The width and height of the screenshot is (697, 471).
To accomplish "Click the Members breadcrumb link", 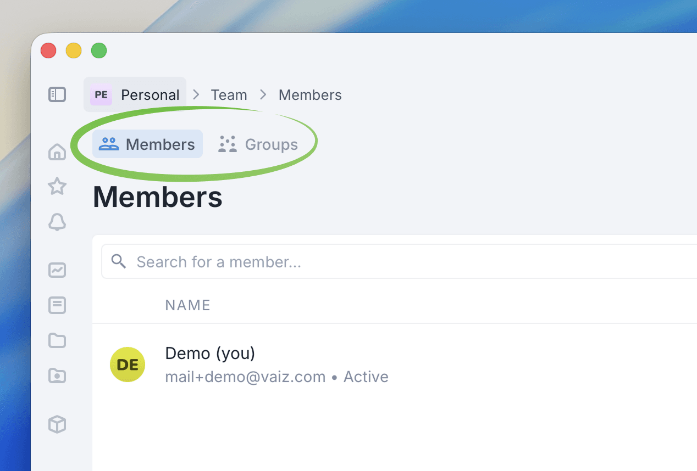I will tap(310, 95).
